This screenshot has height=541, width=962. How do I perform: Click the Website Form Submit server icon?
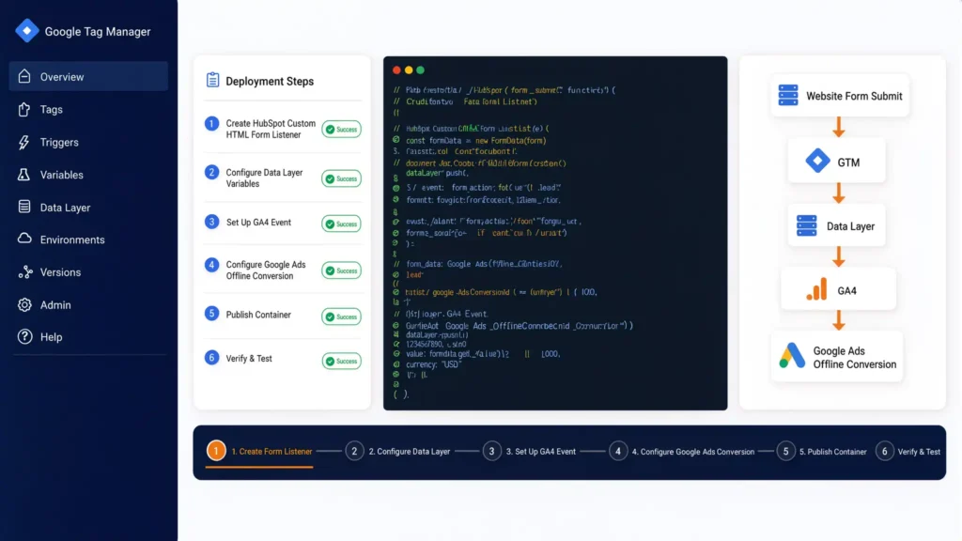point(788,95)
